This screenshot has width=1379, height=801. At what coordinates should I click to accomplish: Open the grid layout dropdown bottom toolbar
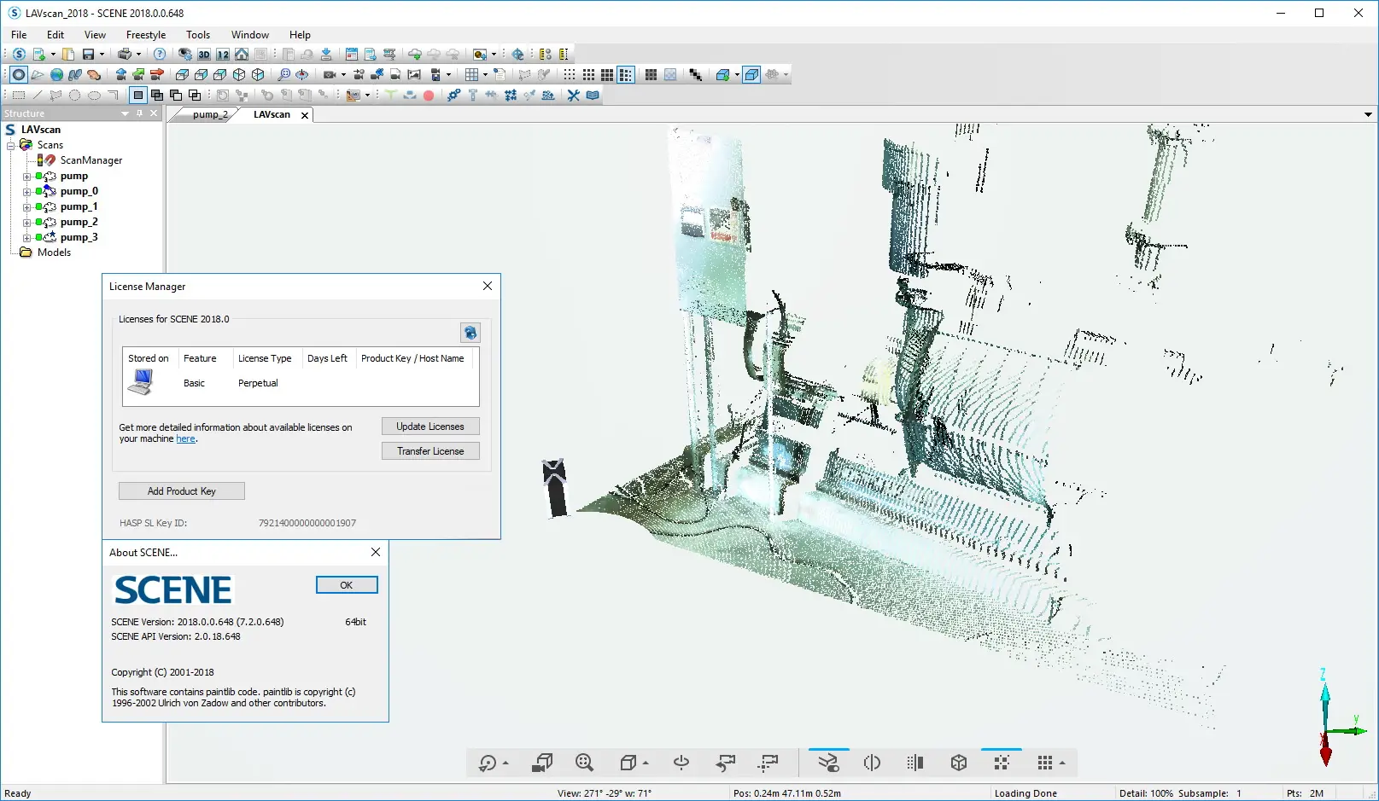point(1062,763)
